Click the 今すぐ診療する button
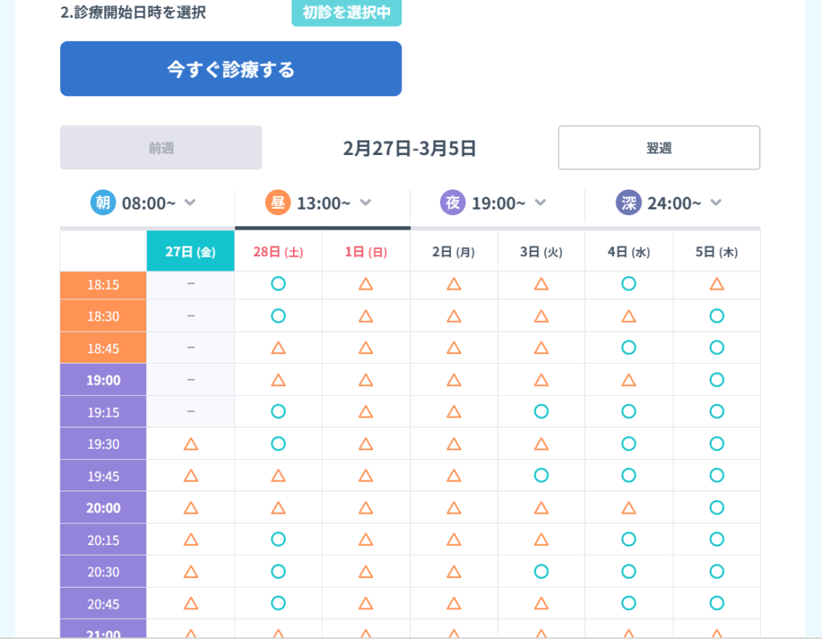The width and height of the screenshot is (822, 639). (x=230, y=69)
